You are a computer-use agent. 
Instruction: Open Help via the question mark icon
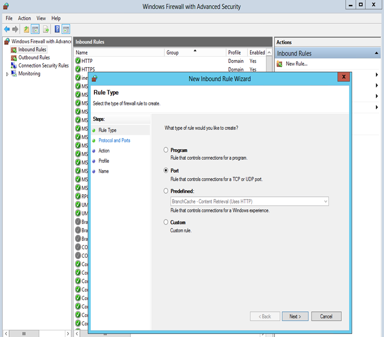57,29
